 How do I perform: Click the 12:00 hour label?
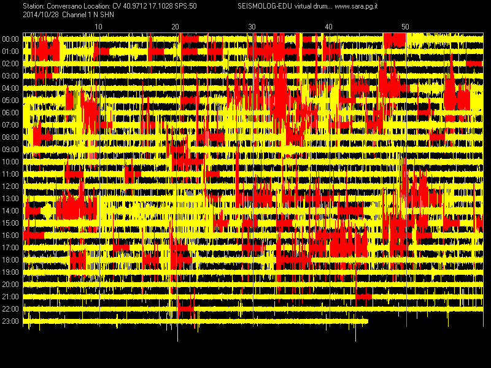click(10, 186)
